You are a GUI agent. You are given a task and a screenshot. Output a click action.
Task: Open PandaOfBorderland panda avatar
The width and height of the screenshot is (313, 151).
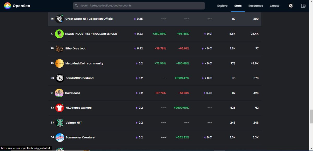click(x=59, y=78)
